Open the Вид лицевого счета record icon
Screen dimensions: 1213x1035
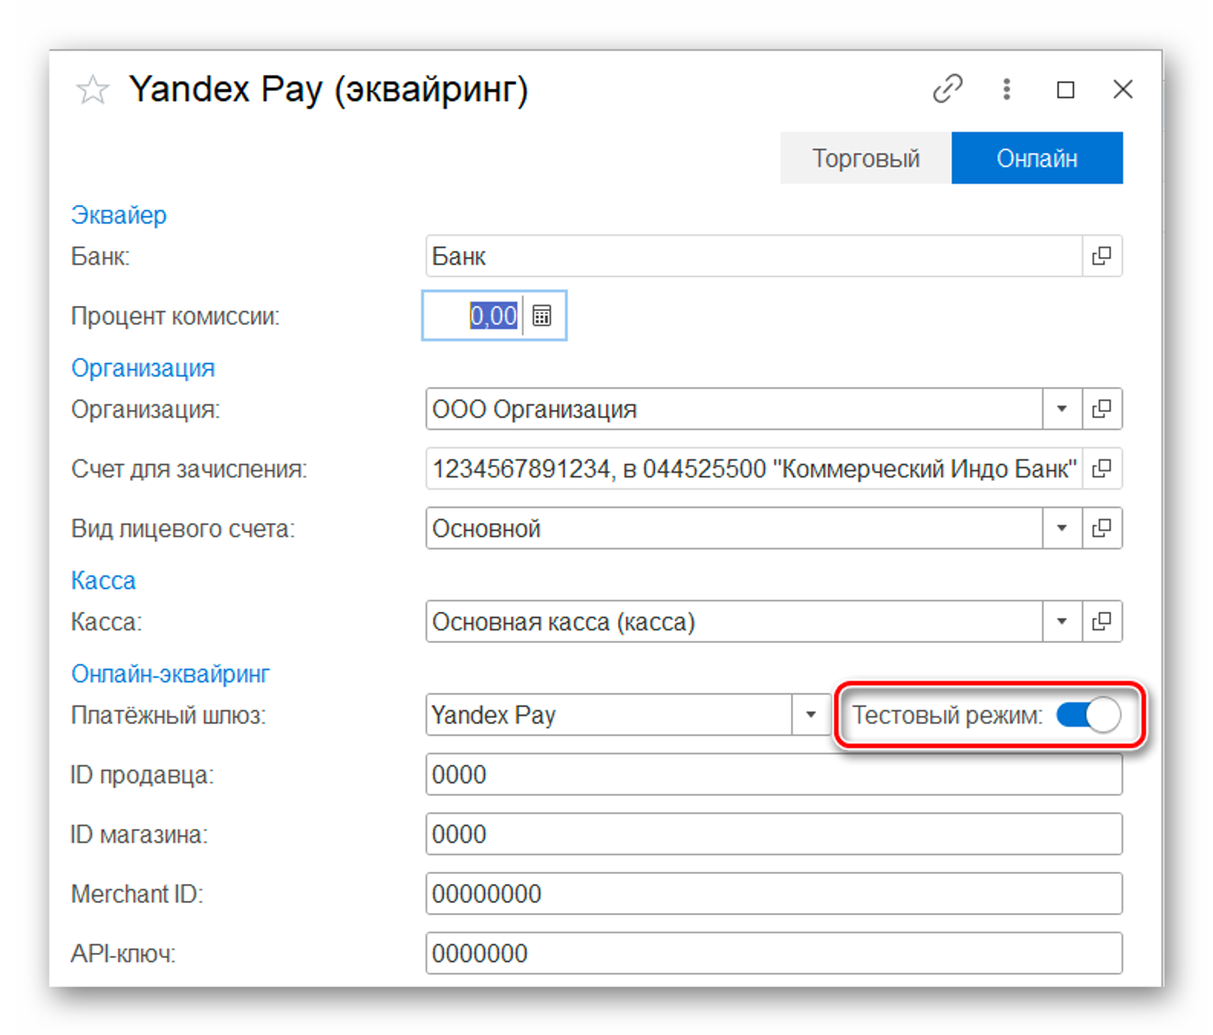pos(1102,529)
